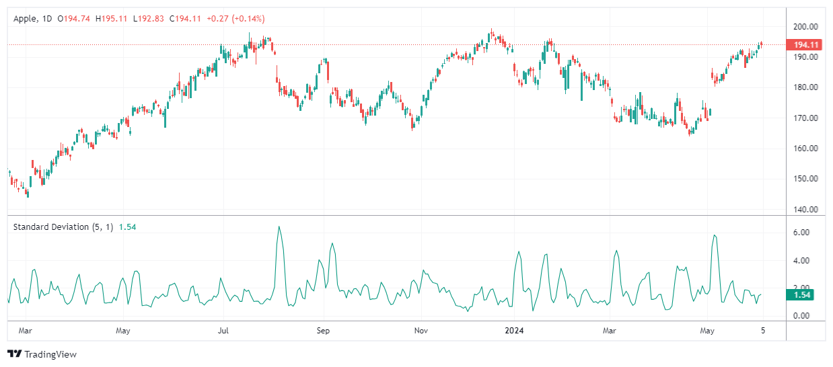Click the 160.00 price axis label
The image size is (833, 367).
pos(805,149)
